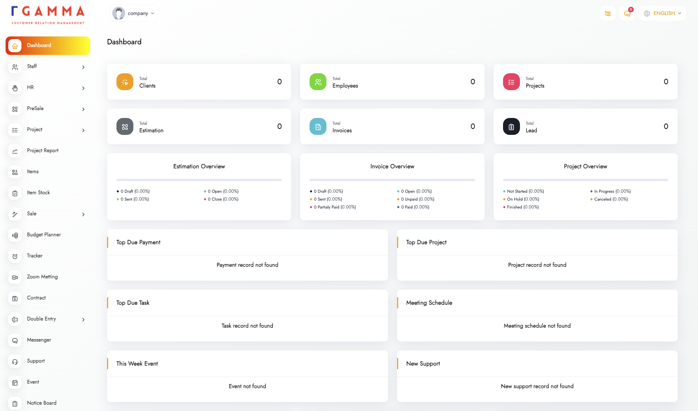Click the Items icon in sidebar
Image resolution: width=698 pixels, height=411 pixels.
(15, 172)
